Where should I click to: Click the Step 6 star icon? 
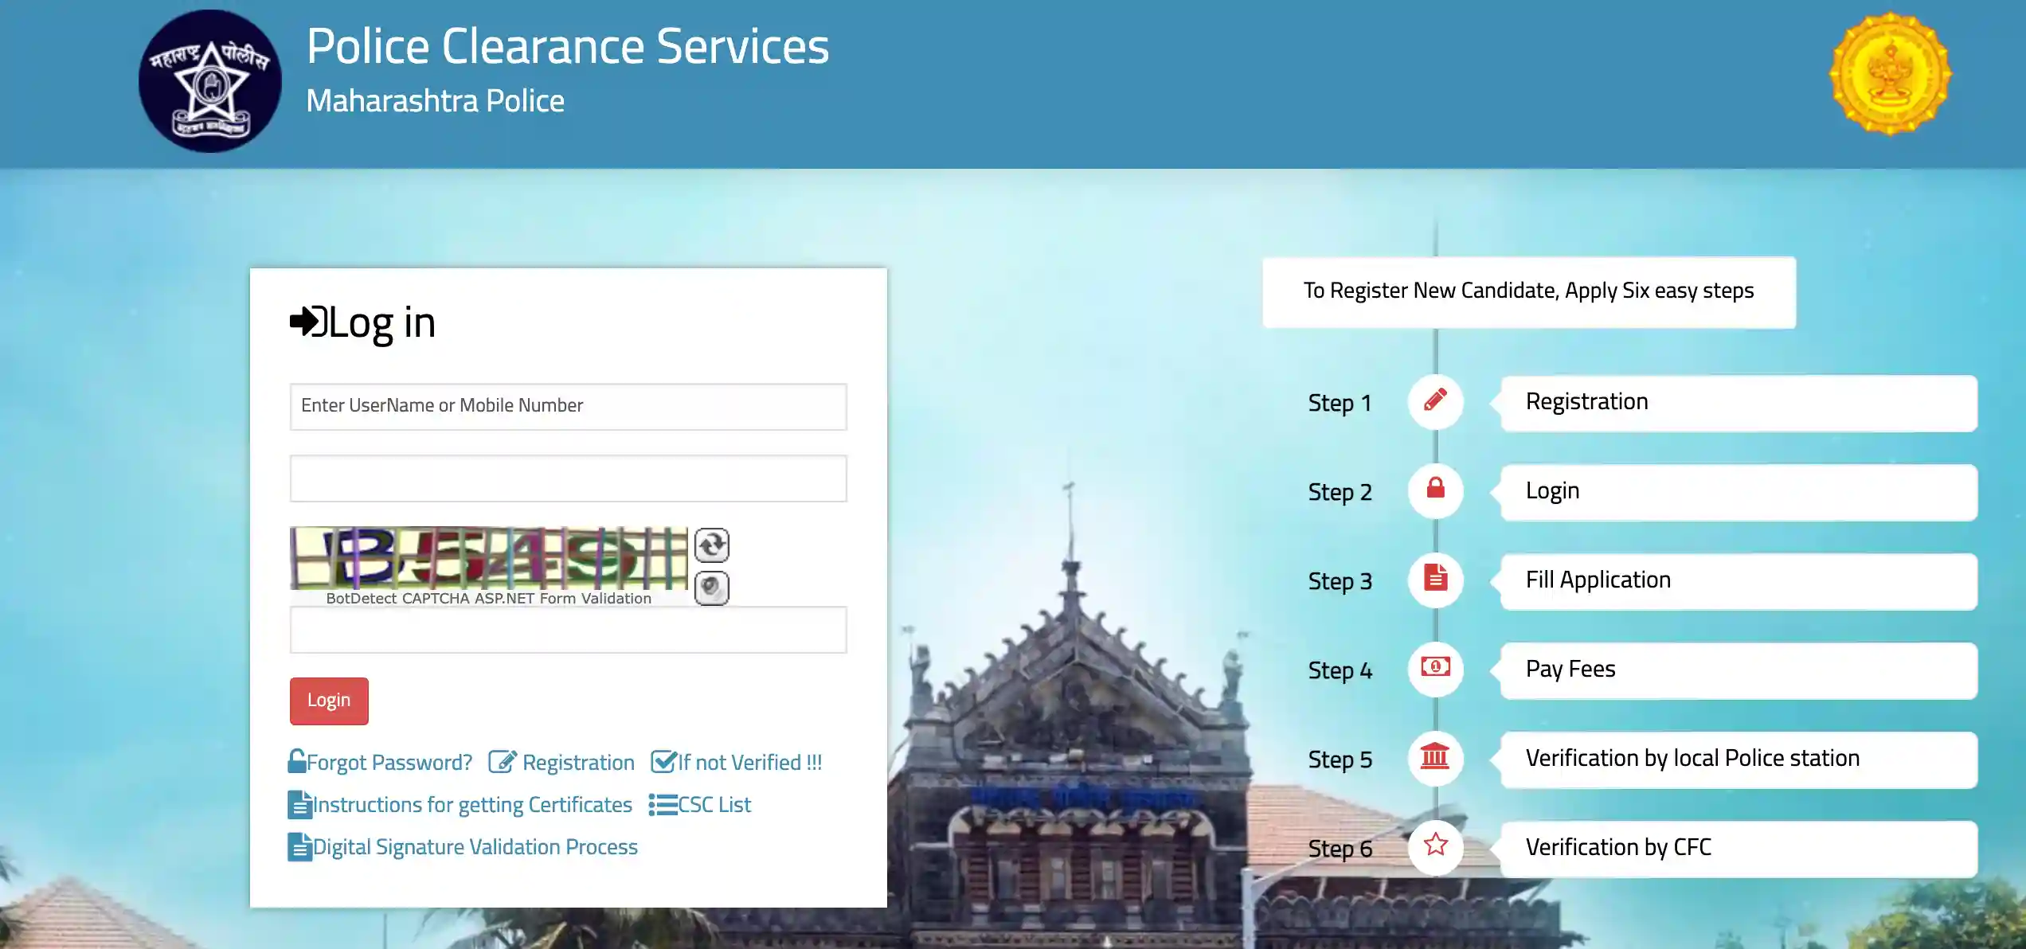pyautogui.click(x=1435, y=846)
